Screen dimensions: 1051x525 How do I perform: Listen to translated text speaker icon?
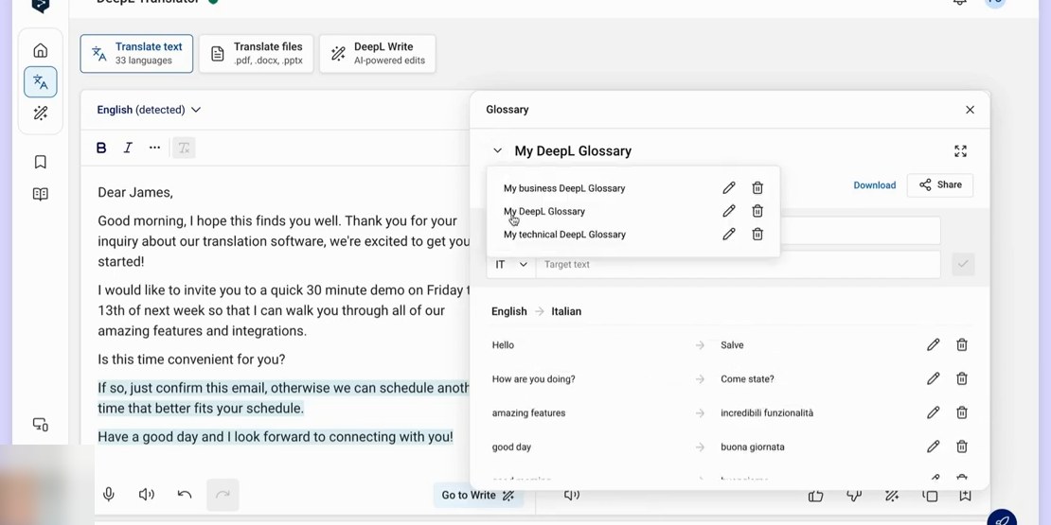[x=572, y=495]
